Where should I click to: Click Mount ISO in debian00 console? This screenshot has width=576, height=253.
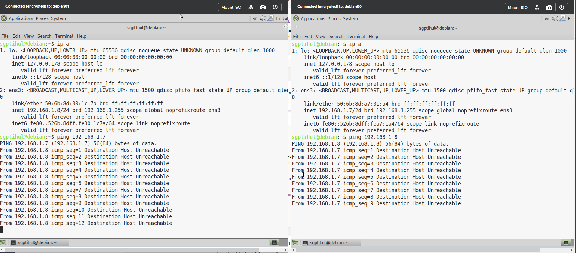[x=518, y=8]
